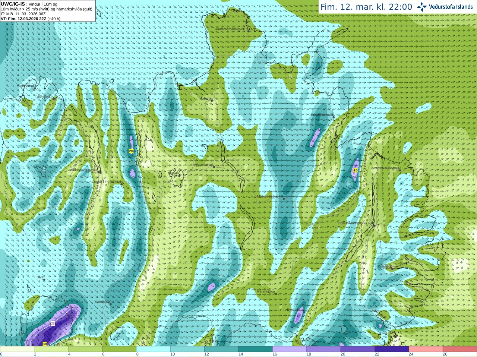Screen dimensions: 477x357
Task: Click the 18–20 m/s purple legend swatch
Action: [324, 349]
